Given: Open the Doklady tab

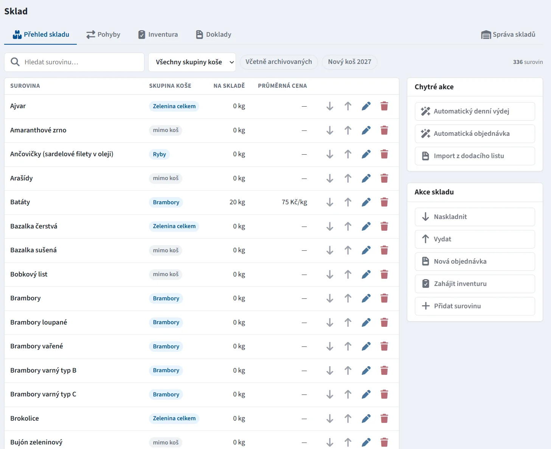Looking at the screenshot, I should tap(213, 34).
